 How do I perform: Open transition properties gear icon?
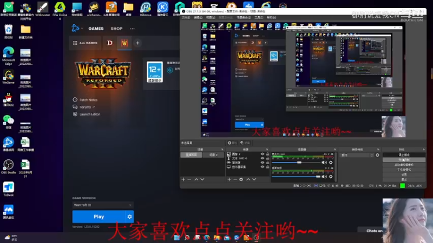(x=377, y=155)
